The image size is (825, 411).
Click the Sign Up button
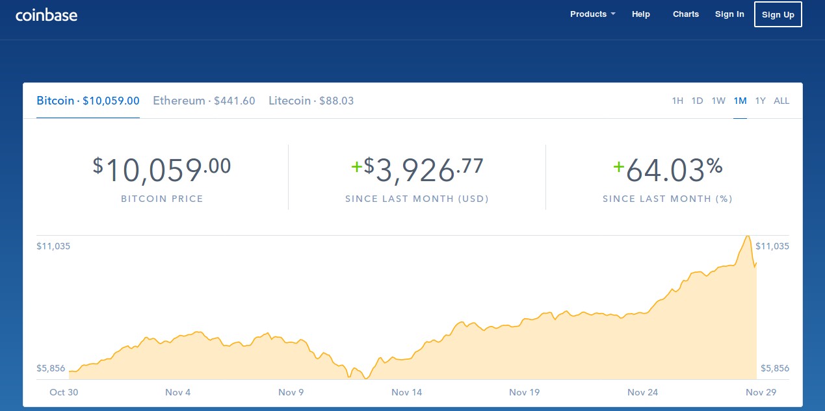click(778, 14)
